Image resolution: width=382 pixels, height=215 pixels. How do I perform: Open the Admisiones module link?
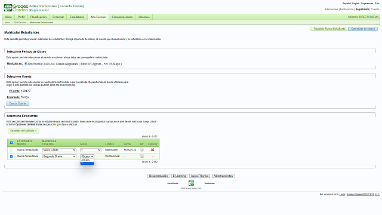click(x=331, y=10)
